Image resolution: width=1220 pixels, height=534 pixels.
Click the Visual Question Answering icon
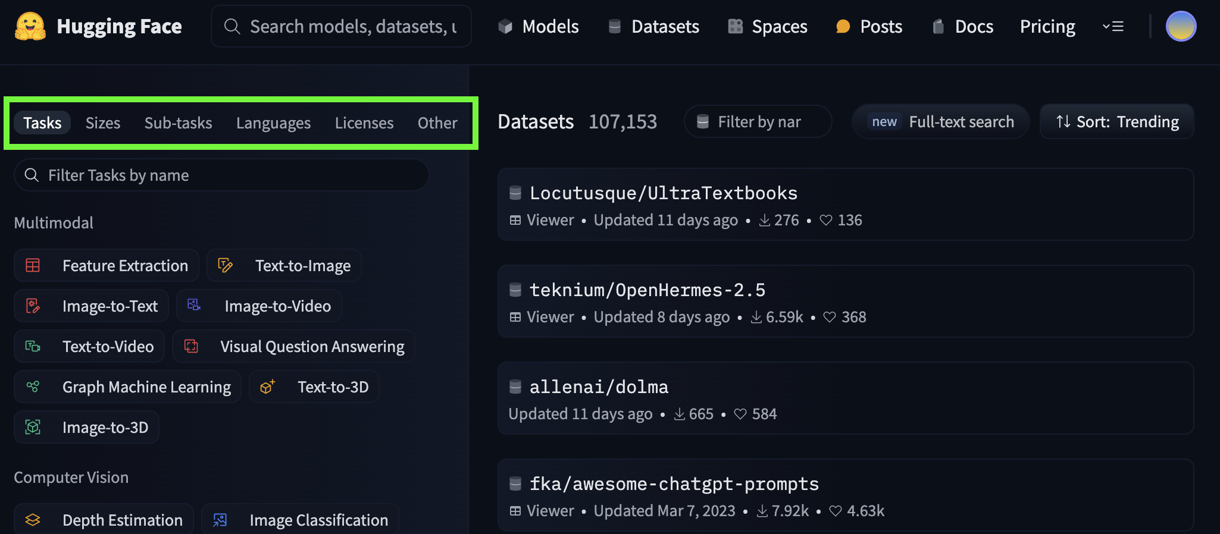pyautogui.click(x=191, y=346)
